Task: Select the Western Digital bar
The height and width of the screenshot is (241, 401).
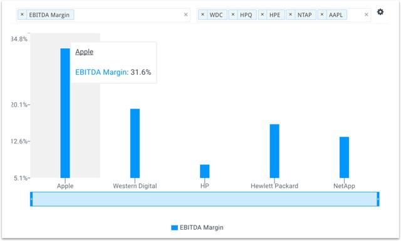Action: [x=135, y=144]
